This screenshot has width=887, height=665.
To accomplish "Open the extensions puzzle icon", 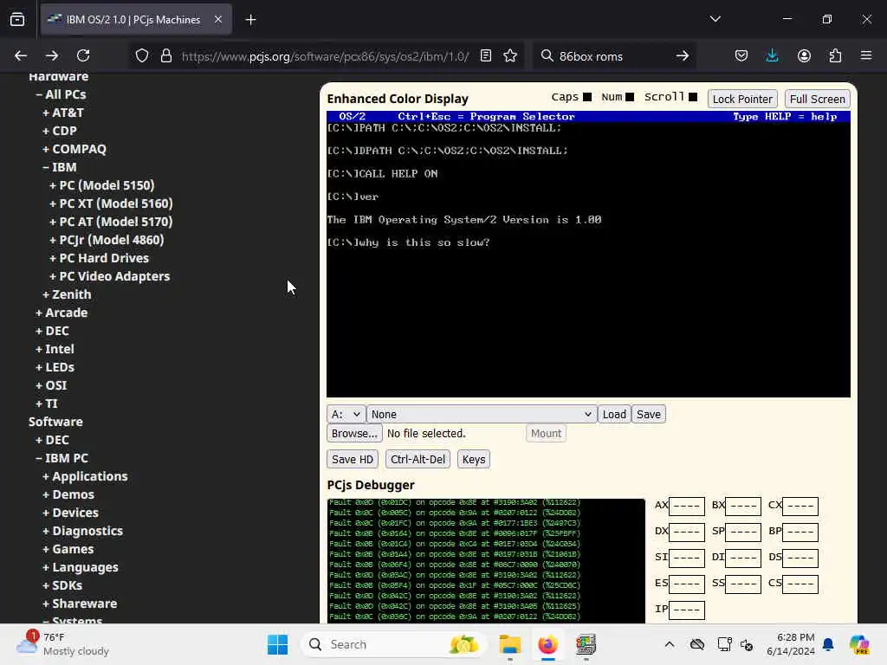I will click(835, 55).
